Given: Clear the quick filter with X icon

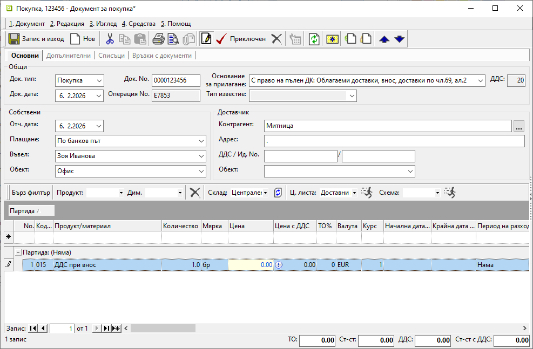Looking at the screenshot, I should 195,193.
